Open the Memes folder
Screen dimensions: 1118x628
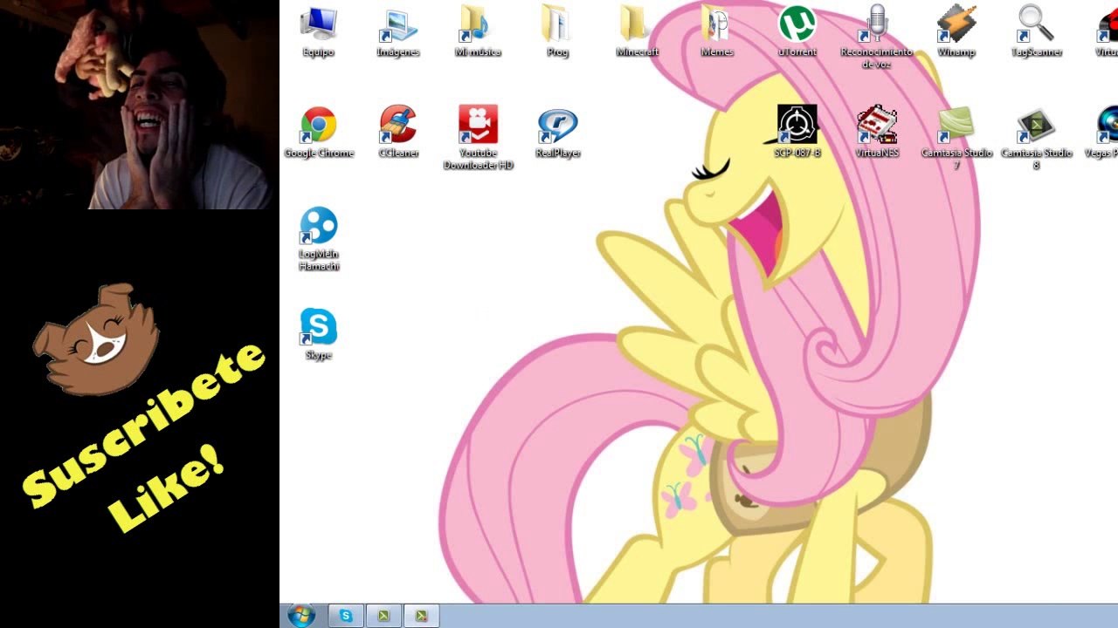(x=717, y=31)
